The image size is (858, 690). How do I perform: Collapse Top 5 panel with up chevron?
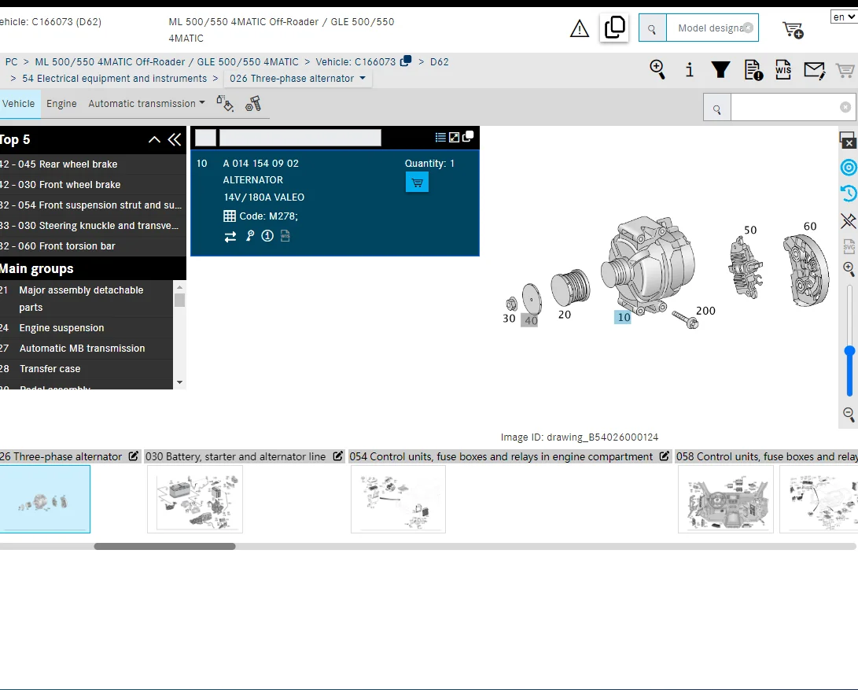coord(154,139)
